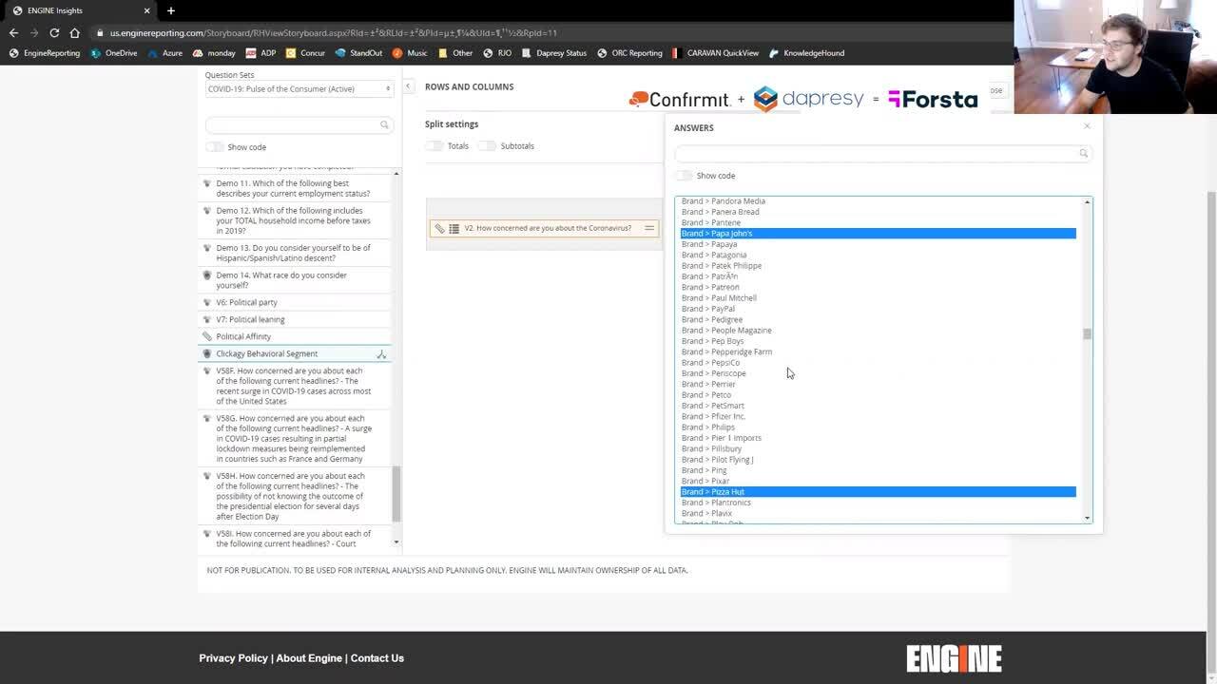Reload the current page
Image resolution: width=1217 pixels, height=684 pixels.
(54, 32)
